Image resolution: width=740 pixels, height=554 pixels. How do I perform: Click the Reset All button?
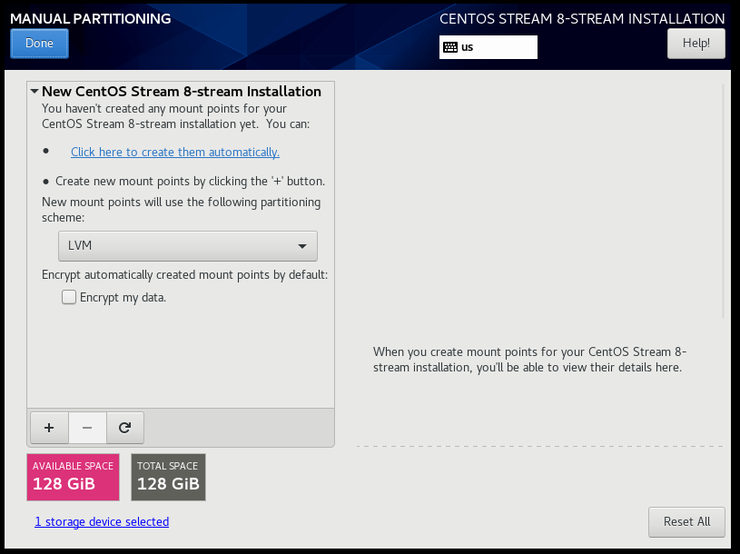(686, 522)
